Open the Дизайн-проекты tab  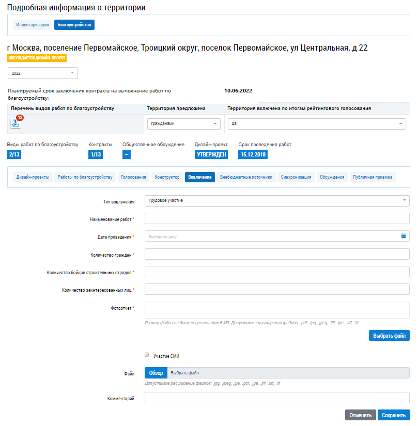point(33,177)
